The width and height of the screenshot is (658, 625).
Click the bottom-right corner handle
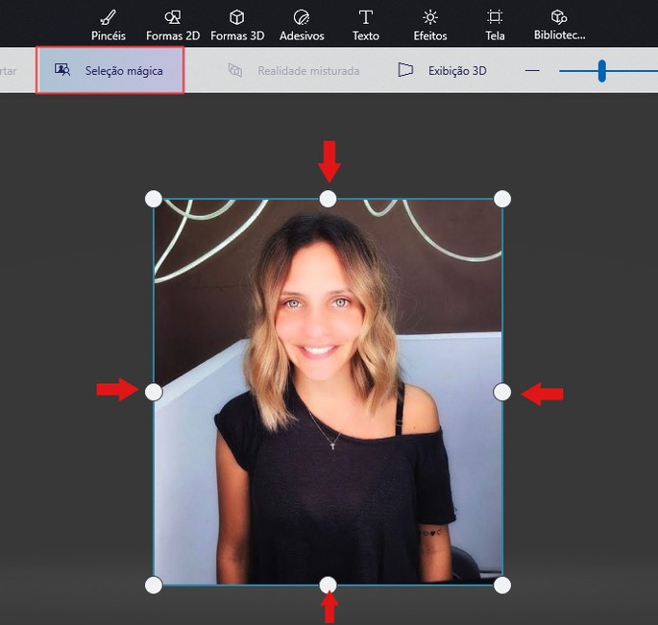[501, 585]
